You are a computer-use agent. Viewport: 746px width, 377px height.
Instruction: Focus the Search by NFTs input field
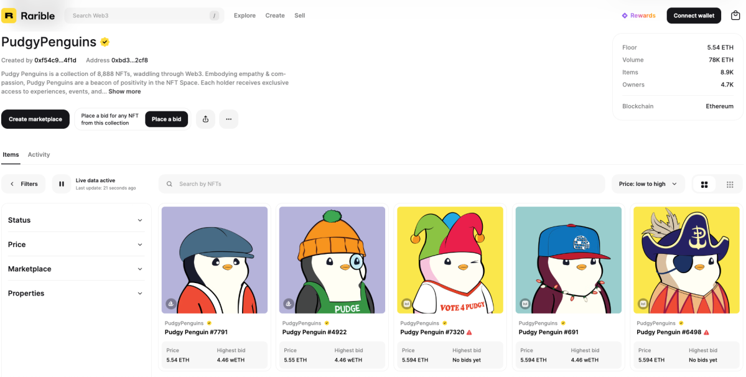click(x=381, y=184)
